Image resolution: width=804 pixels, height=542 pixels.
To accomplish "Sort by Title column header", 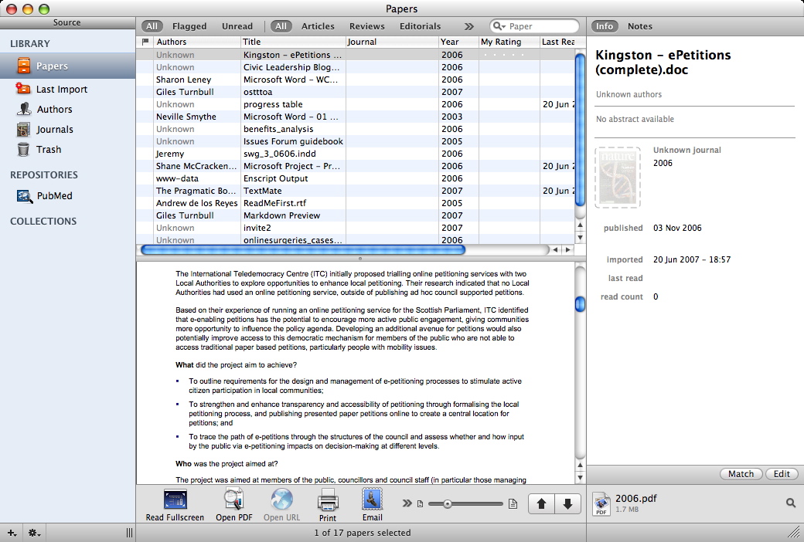I will pyautogui.click(x=293, y=42).
